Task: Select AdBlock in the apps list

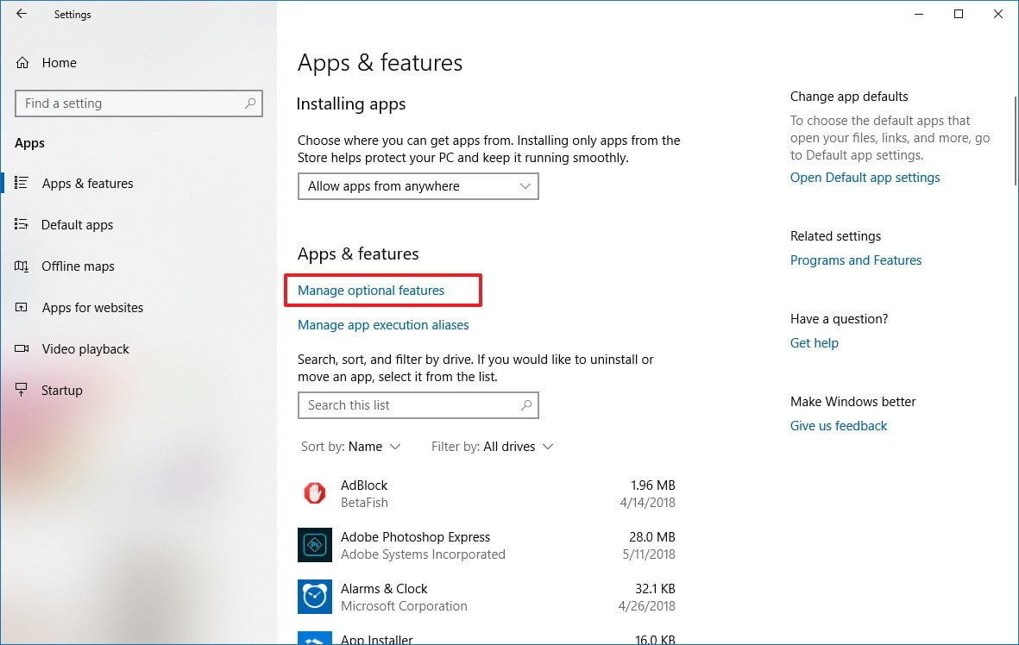Action: tap(487, 493)
